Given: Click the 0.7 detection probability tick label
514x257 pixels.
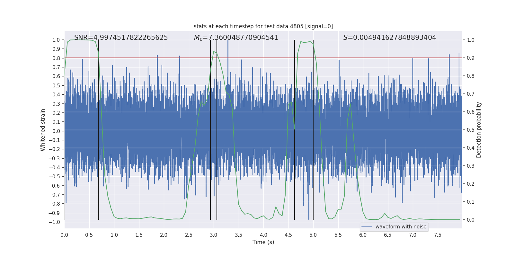Looking at the screenshot, I should (471, 94).
